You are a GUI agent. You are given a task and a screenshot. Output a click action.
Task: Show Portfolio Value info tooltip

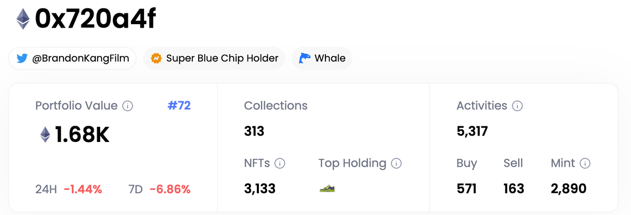pos(128,106)
